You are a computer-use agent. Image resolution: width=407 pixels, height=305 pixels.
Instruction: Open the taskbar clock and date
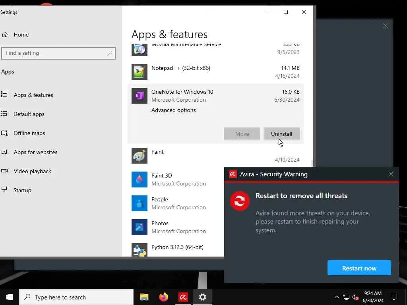point(373,297)
